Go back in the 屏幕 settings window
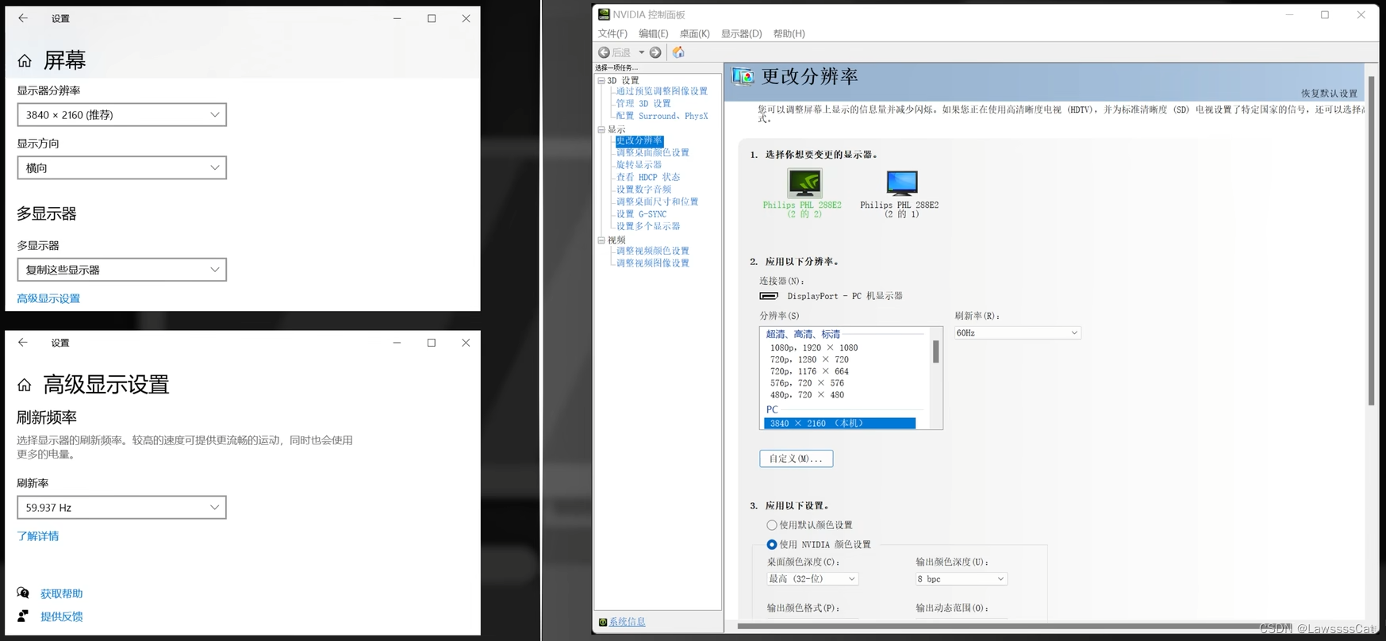This screenshot has width=1386, height=641. point(23,18)
